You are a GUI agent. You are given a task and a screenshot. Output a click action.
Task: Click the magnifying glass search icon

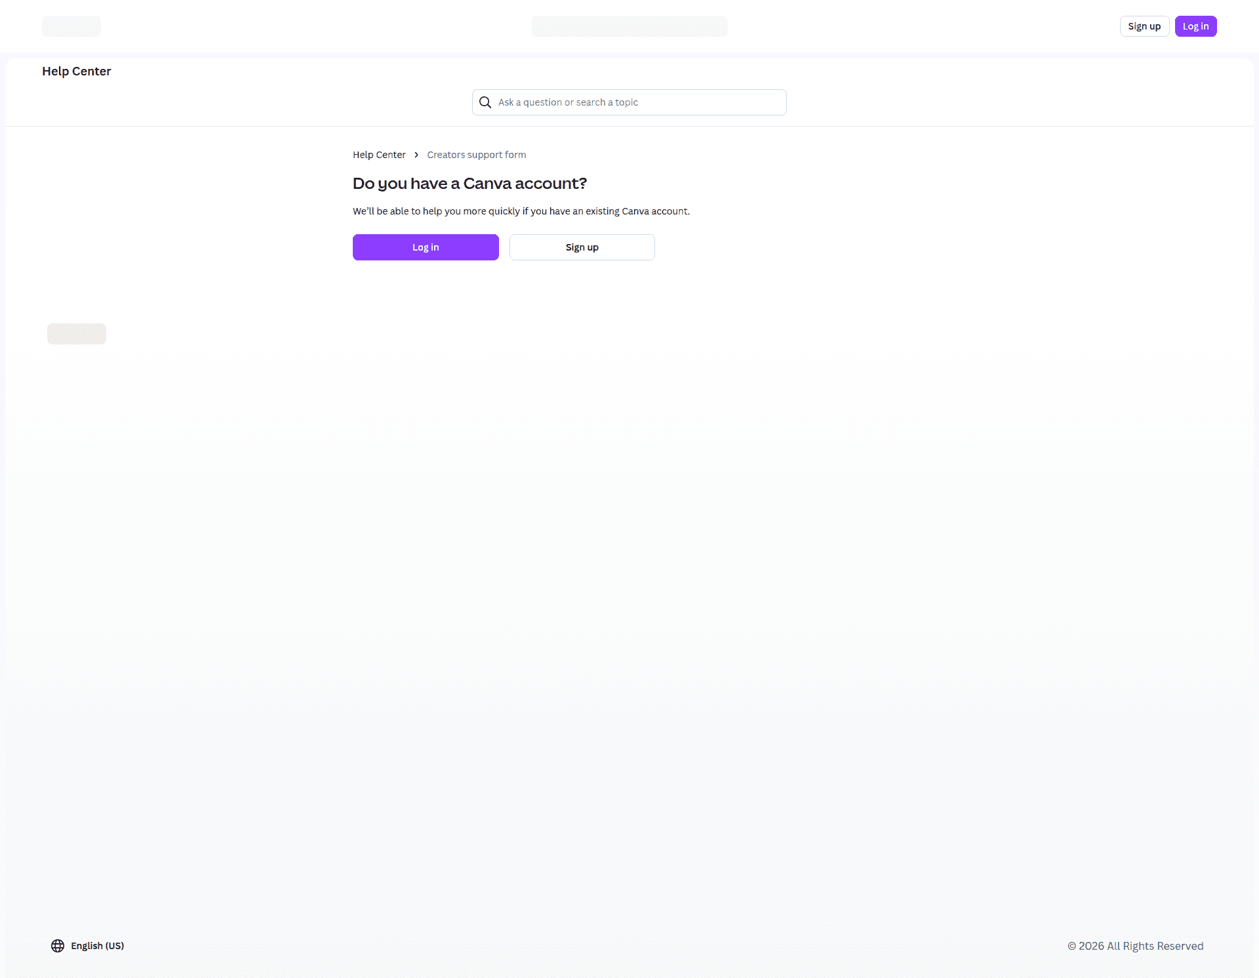pos(485,102)
